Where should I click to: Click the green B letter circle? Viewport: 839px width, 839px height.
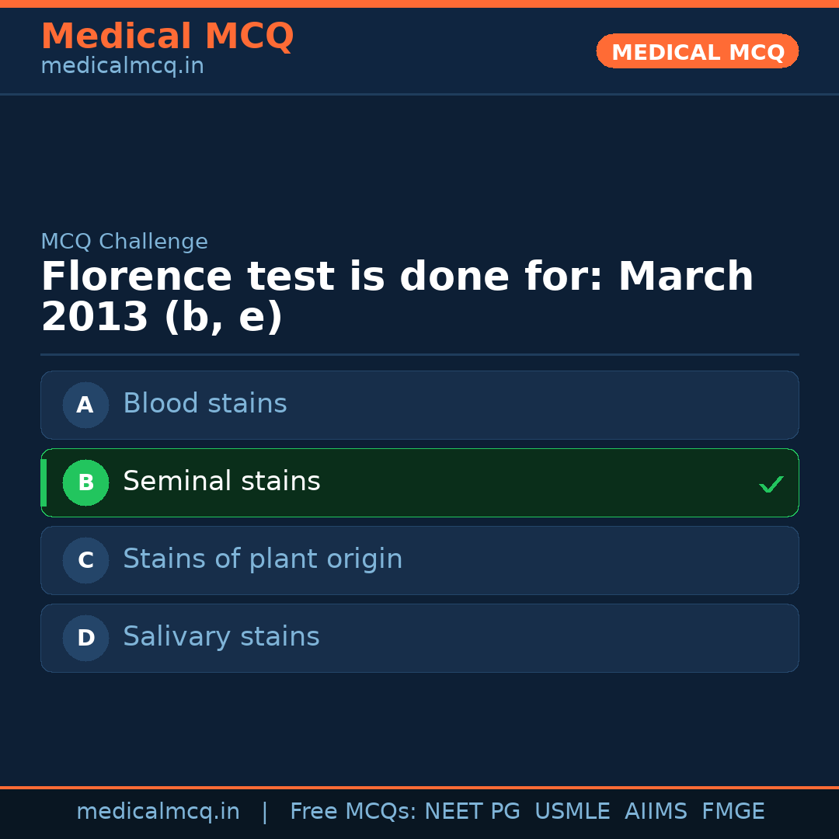pyautogui.click(x=85, y=482)
